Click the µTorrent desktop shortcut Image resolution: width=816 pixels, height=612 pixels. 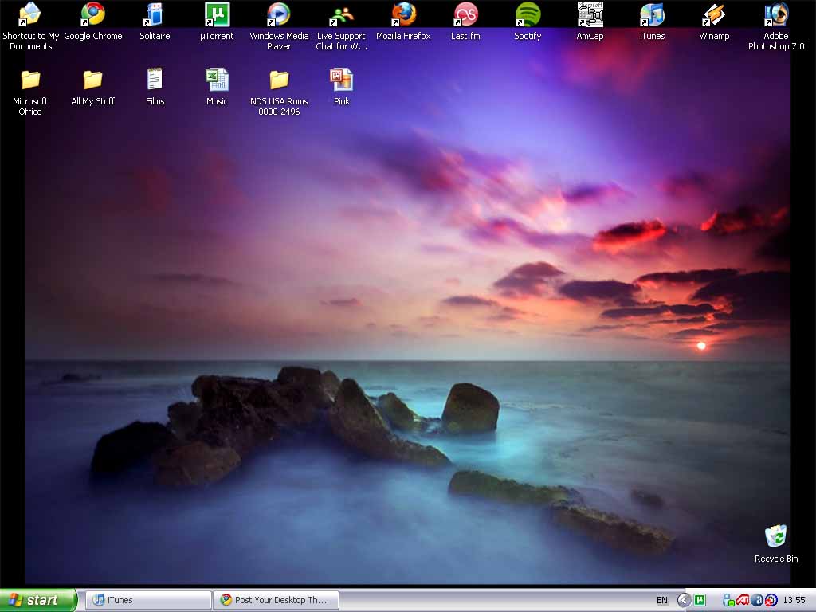tap(217, 14)
